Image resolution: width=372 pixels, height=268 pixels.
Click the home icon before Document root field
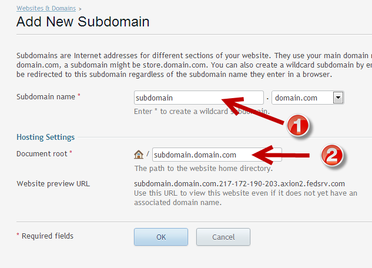point(139,155)
